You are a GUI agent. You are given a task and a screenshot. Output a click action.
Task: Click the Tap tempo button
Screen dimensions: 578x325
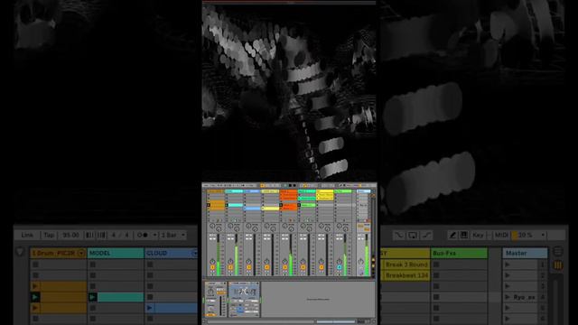(x=49, y=235)
